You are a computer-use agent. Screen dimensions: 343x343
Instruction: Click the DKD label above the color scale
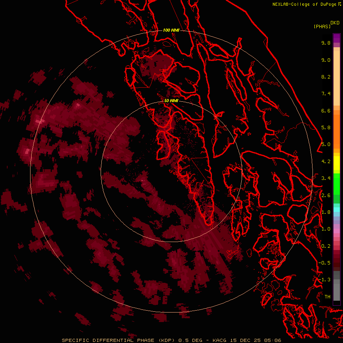coord(335,22)
